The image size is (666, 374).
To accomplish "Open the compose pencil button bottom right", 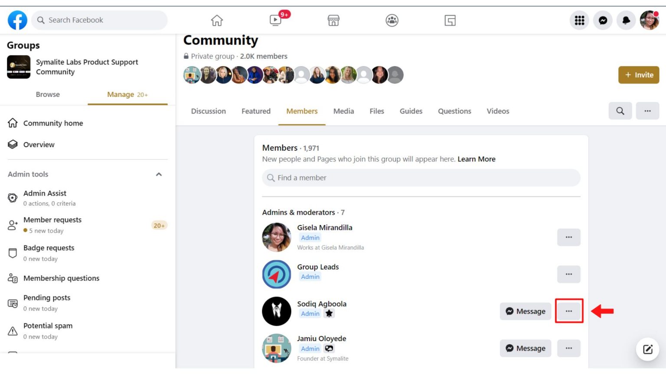I will (x=647, y=349).
